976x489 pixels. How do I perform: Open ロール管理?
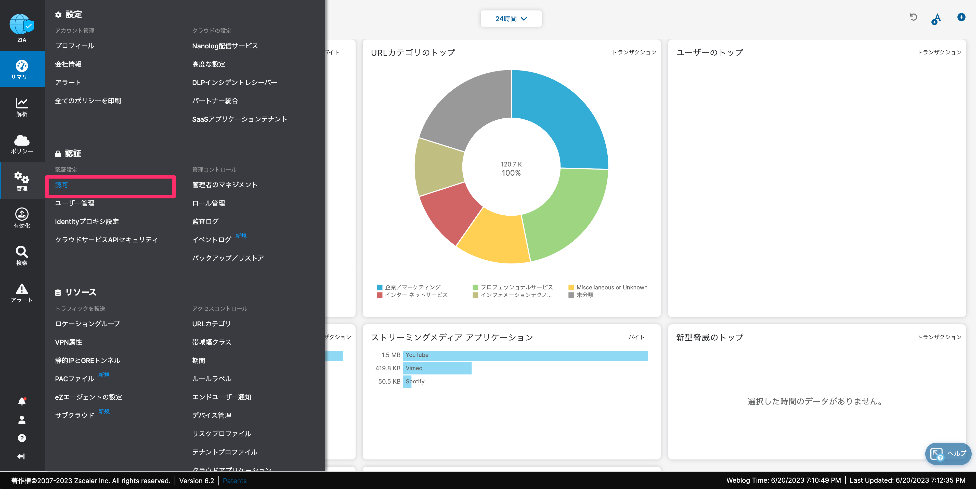click(209, 203)
